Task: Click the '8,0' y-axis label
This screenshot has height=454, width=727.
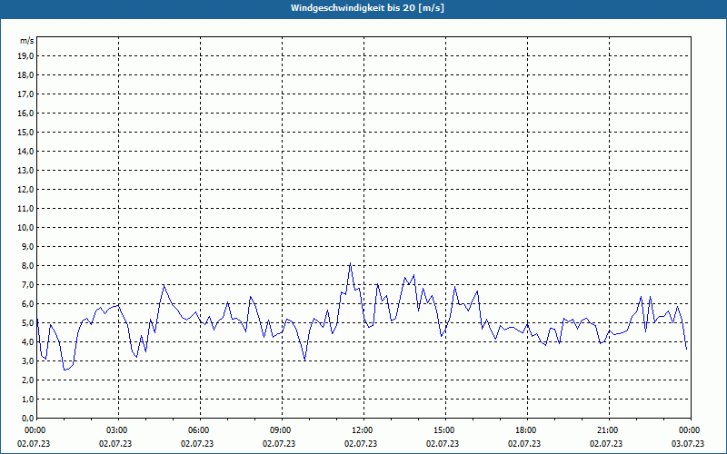Action: [x=27, y=265]
